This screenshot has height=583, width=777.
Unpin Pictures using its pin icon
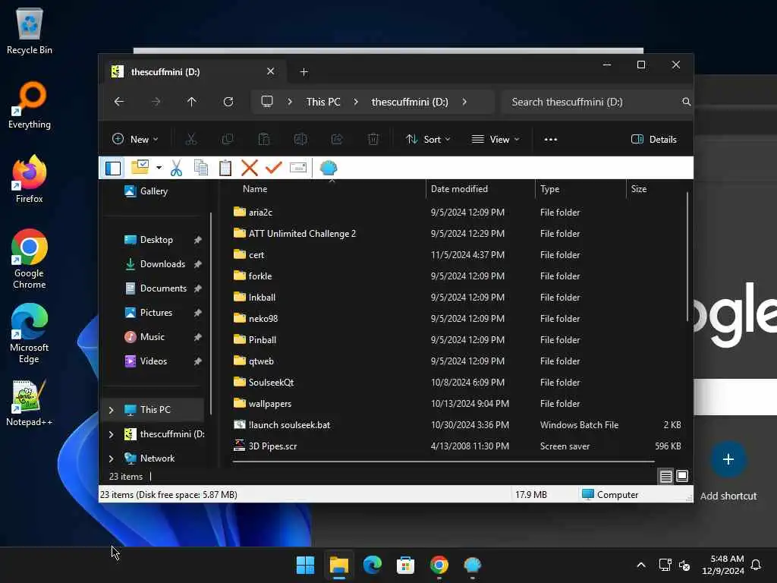198,313
